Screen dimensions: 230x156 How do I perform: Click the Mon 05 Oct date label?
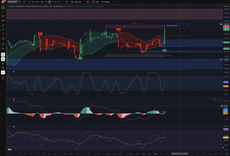(x=180, y=154)
